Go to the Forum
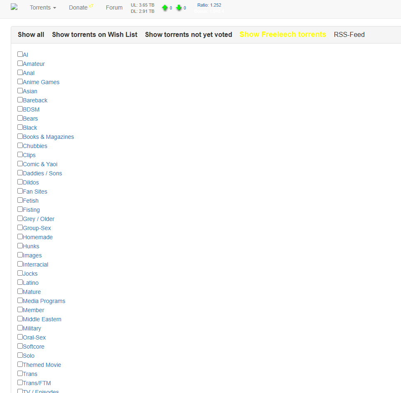401x393 pixels. click(x=114, y=7)
